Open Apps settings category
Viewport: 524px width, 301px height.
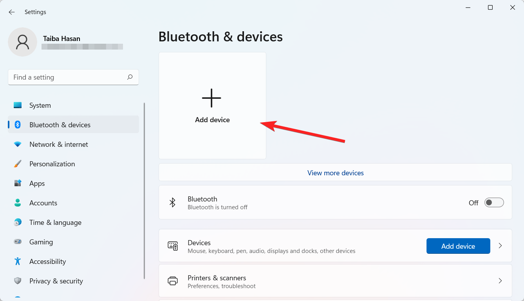click(73, 183)
